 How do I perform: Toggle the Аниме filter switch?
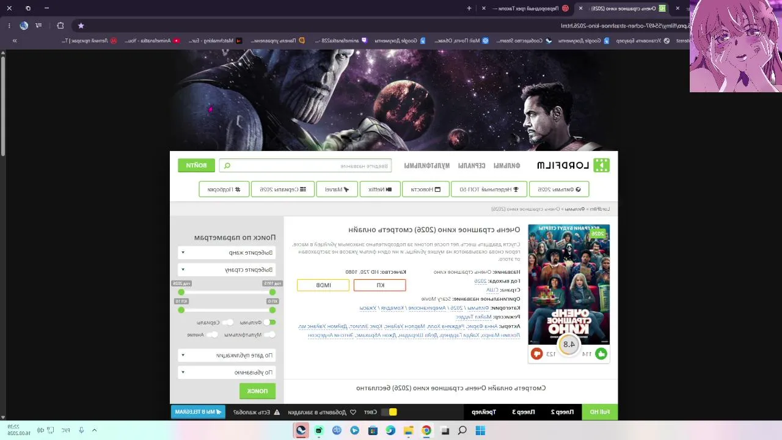point(212,334)
